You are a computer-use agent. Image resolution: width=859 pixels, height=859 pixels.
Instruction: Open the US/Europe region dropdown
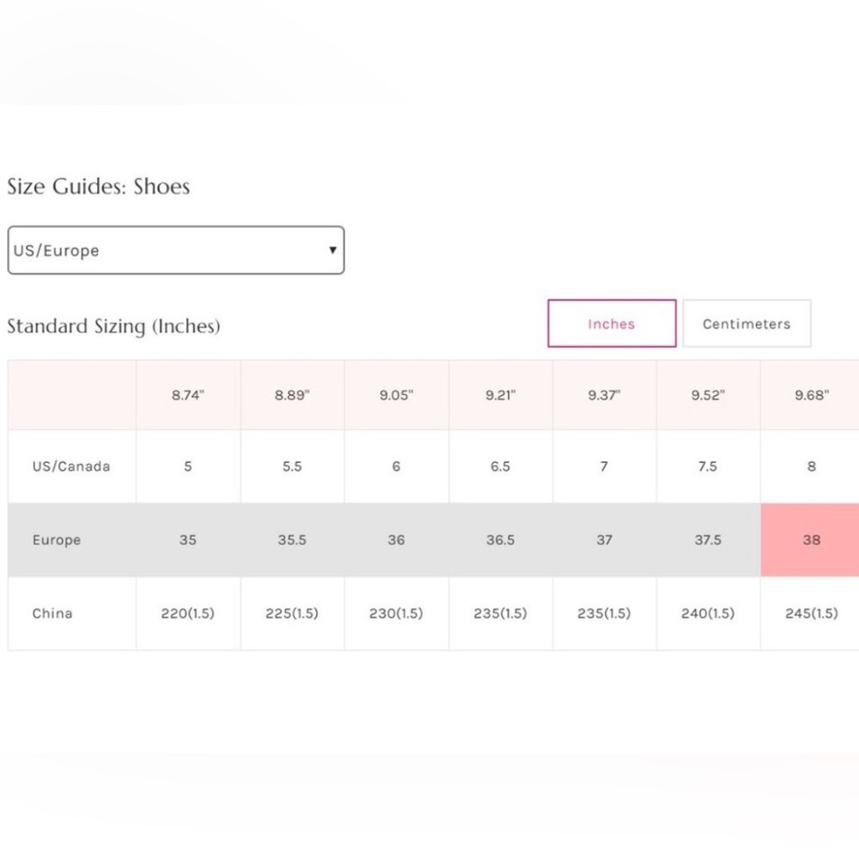(176, 250)
